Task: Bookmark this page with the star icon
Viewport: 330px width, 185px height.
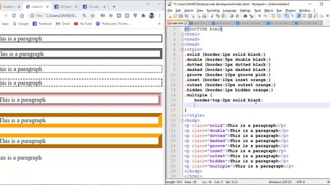Action: pyautogui.click(x=92, y=16)
